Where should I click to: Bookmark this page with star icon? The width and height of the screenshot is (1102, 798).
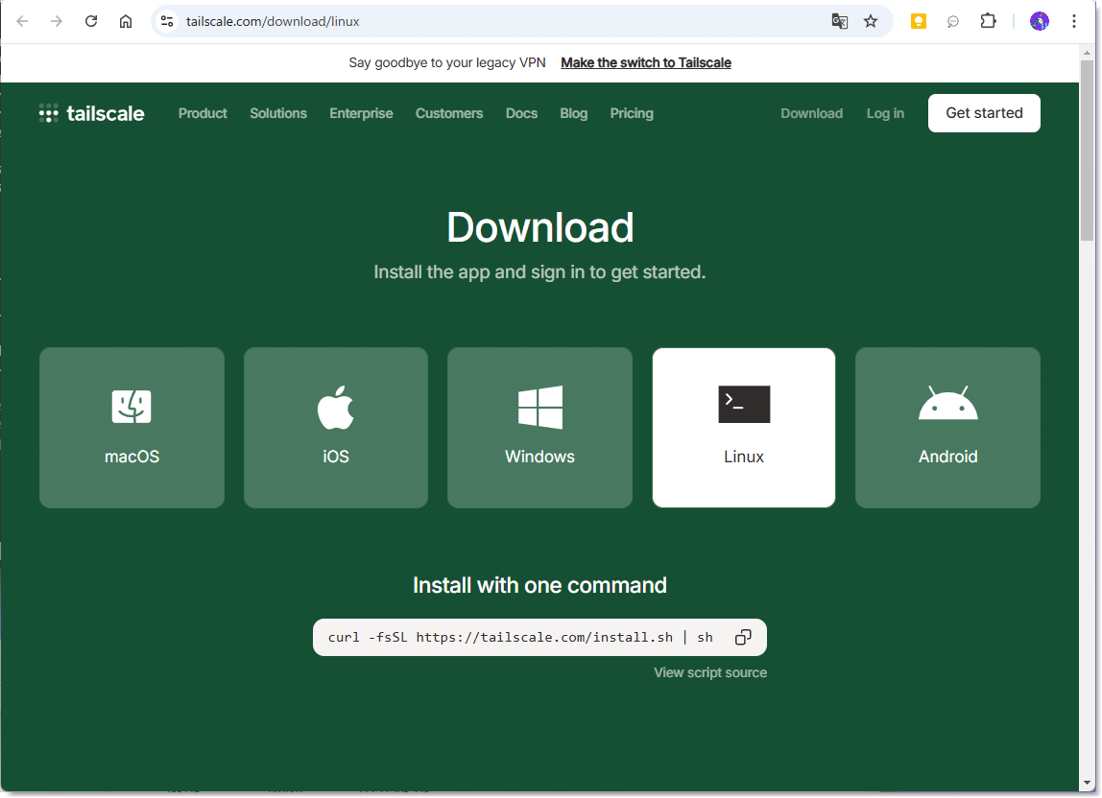pyautogui.click(x=871, y=21)
